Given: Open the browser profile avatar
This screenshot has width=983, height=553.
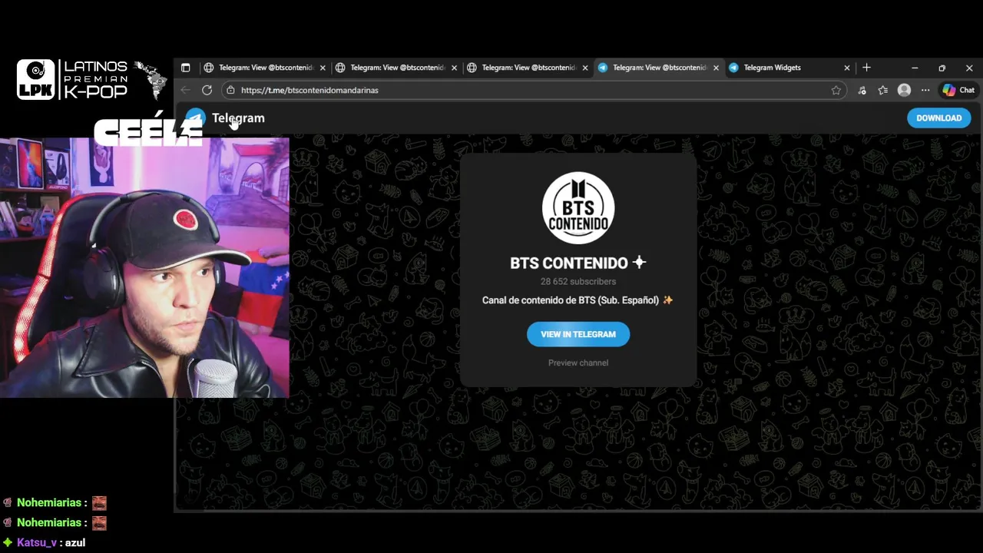Looking at the screenshot, I should [x=904, y=90].
